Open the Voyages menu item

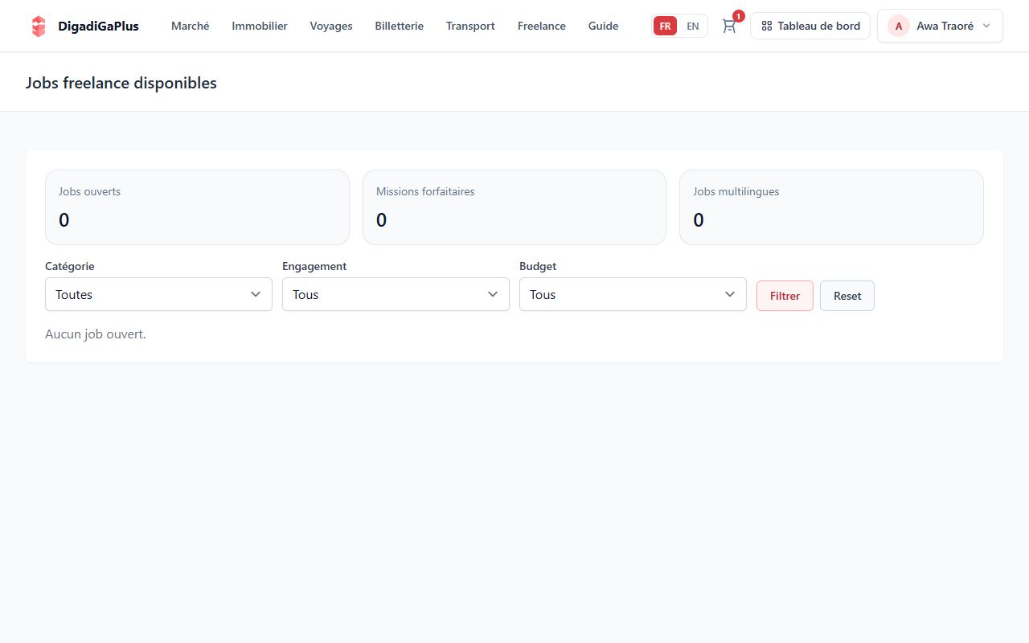point(331,26)
